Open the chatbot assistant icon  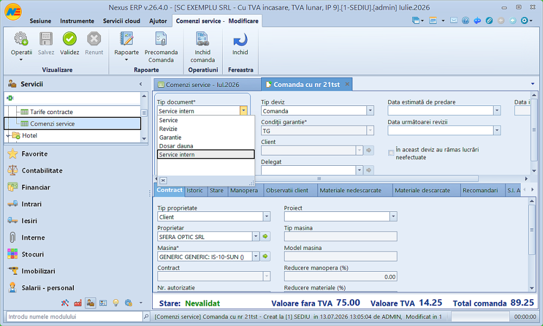[477, 21]
